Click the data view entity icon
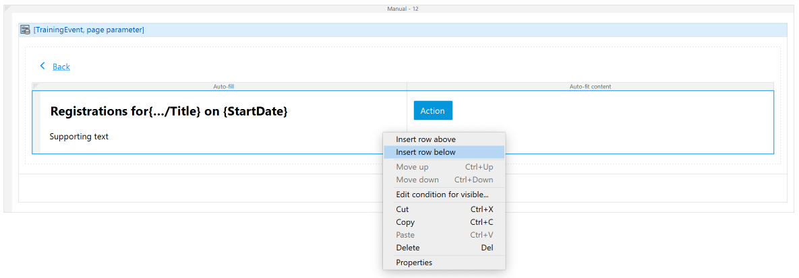 (25, 30)
